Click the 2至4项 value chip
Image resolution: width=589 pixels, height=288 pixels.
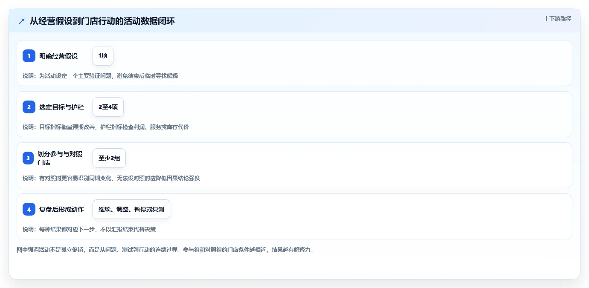[108, 107]
